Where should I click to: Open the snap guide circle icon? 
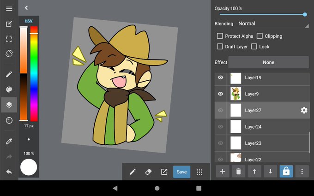(x=9, y=120)
